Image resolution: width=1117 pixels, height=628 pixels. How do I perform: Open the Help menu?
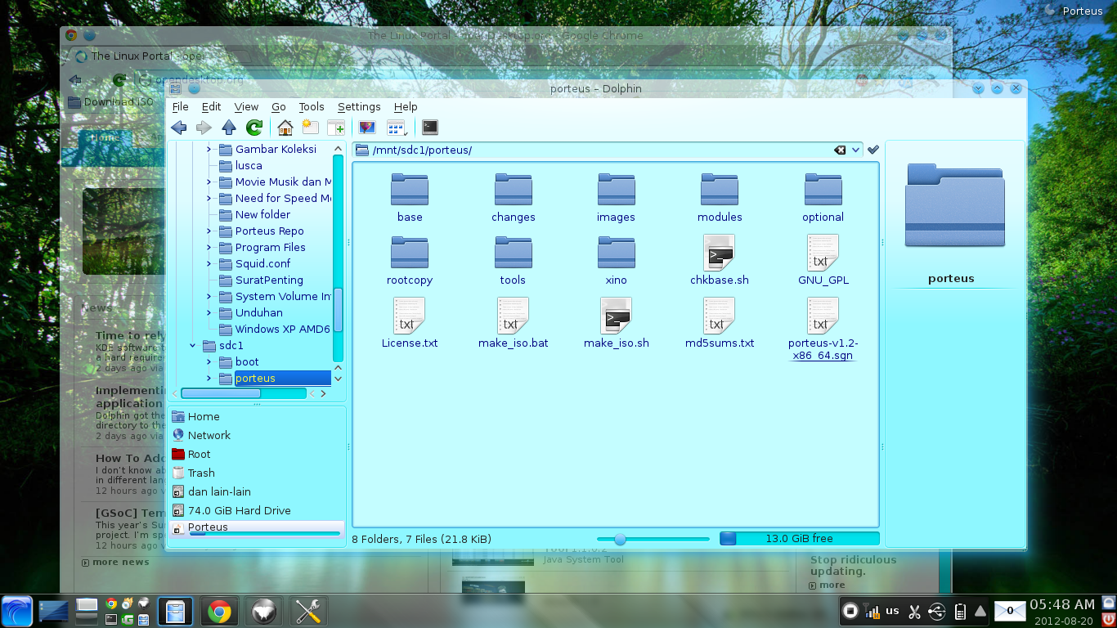click(406, 107)
